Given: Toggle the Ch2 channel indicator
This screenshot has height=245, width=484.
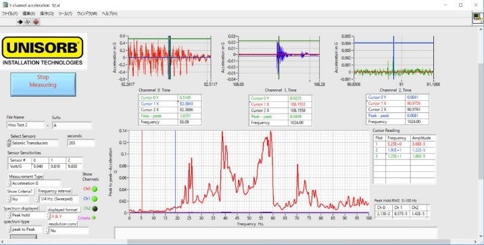Looking at the screenshot, I should pyautogui.click(x=95, y=208).
